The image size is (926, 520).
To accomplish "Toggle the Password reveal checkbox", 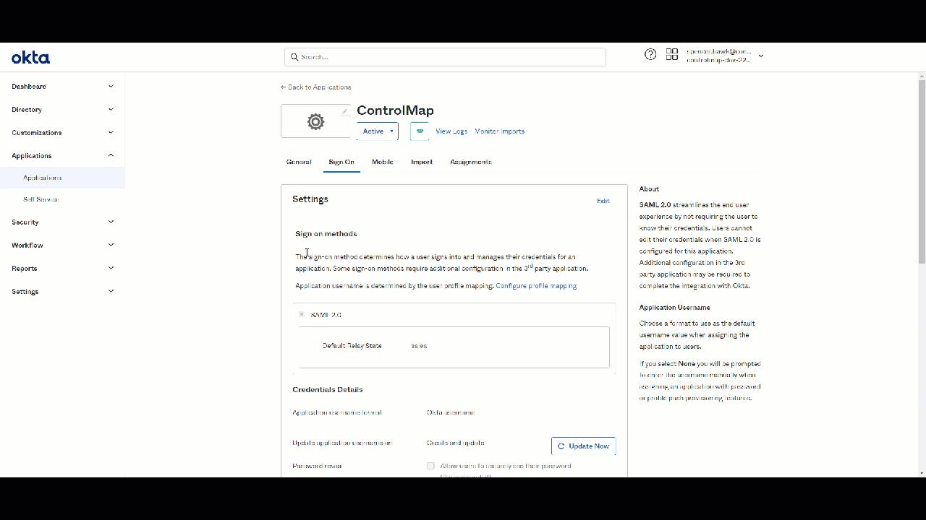I will coord(430,466).
